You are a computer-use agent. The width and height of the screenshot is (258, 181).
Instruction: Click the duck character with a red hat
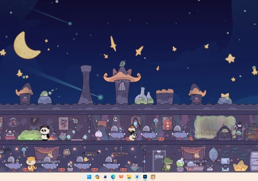[132, 133]
